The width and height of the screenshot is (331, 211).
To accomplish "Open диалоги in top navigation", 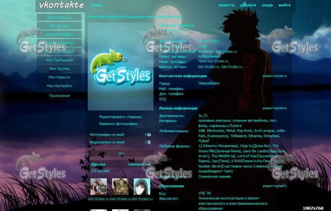I will 248,5.
